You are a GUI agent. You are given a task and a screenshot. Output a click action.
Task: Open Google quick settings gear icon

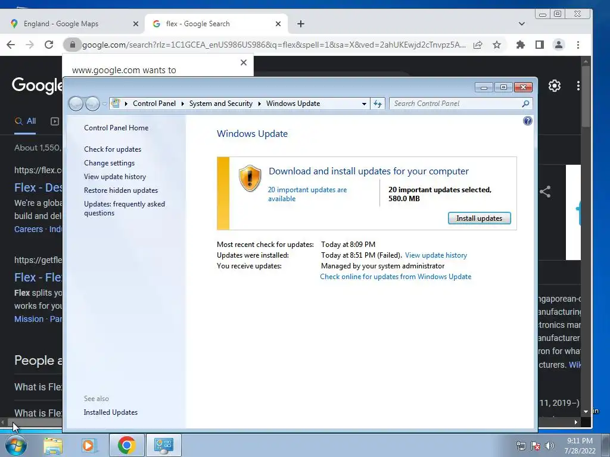(555, 86)
